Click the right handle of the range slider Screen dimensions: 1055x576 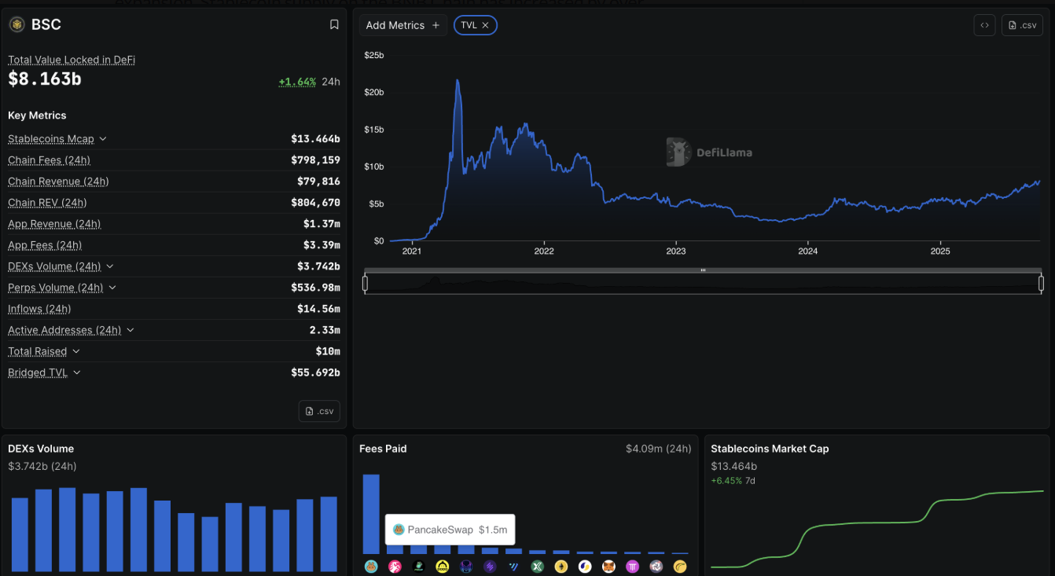1041,283
